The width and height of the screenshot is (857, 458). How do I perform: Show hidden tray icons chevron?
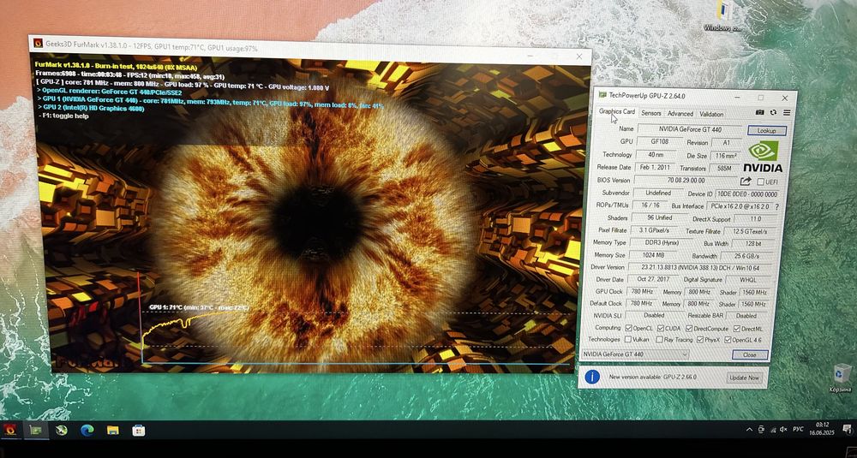[749, 430]
